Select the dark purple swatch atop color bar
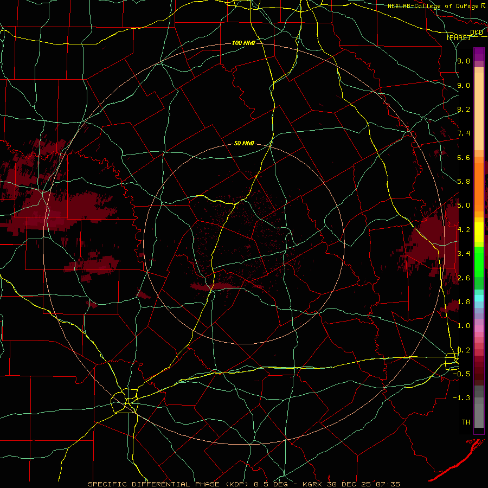Viewport: 488px width, 488px height. coord(479,52)
